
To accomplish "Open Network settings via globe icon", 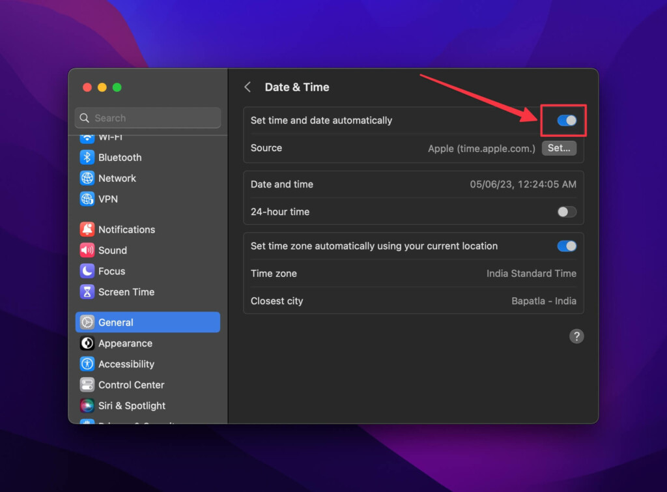I will pyautogui.click(x=87, y=179).
